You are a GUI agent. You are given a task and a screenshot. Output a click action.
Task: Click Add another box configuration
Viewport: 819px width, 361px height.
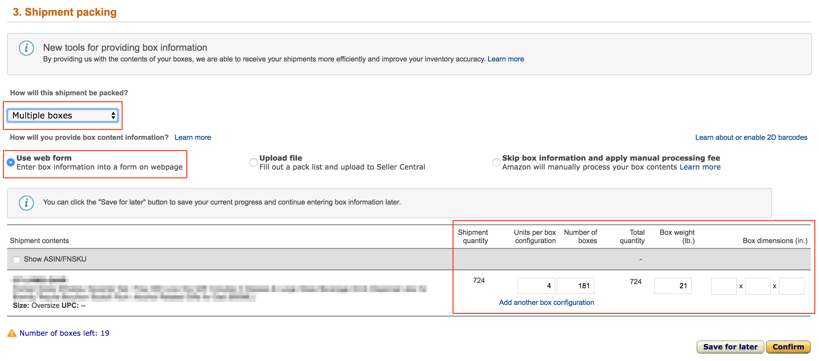click(x=546, y=302)
